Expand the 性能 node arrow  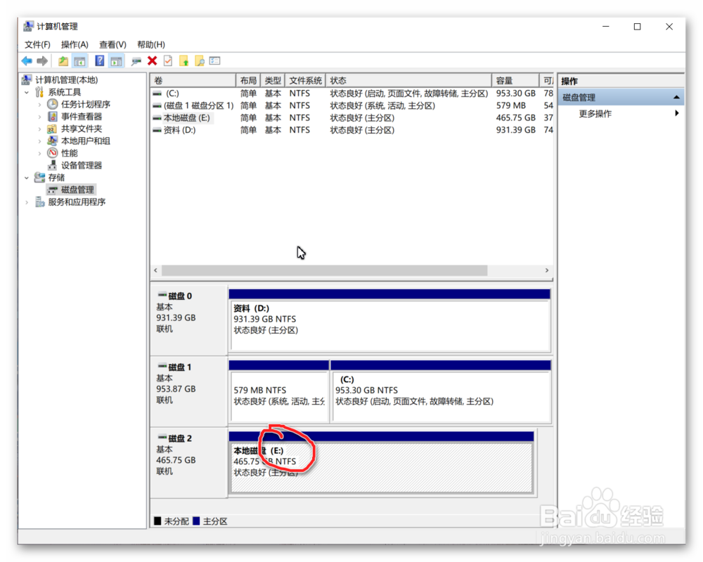click(x=39, y=153)
